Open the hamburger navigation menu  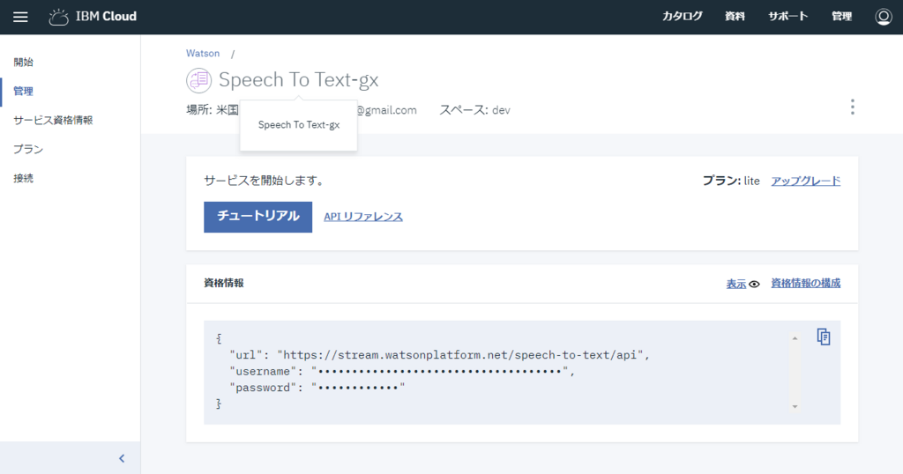click(20, 17)
